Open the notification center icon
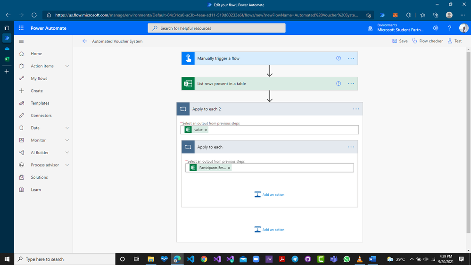The width and height of the screenshot is (471, 265). coord(462,259)
